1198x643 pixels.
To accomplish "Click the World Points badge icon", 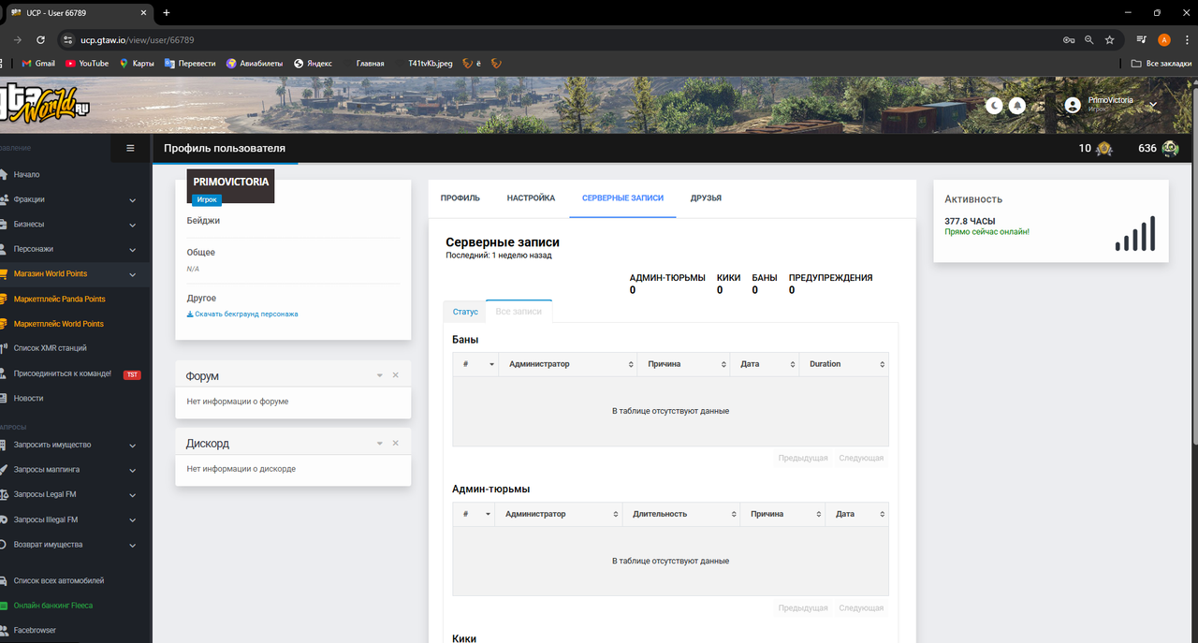I will 1104,148.
